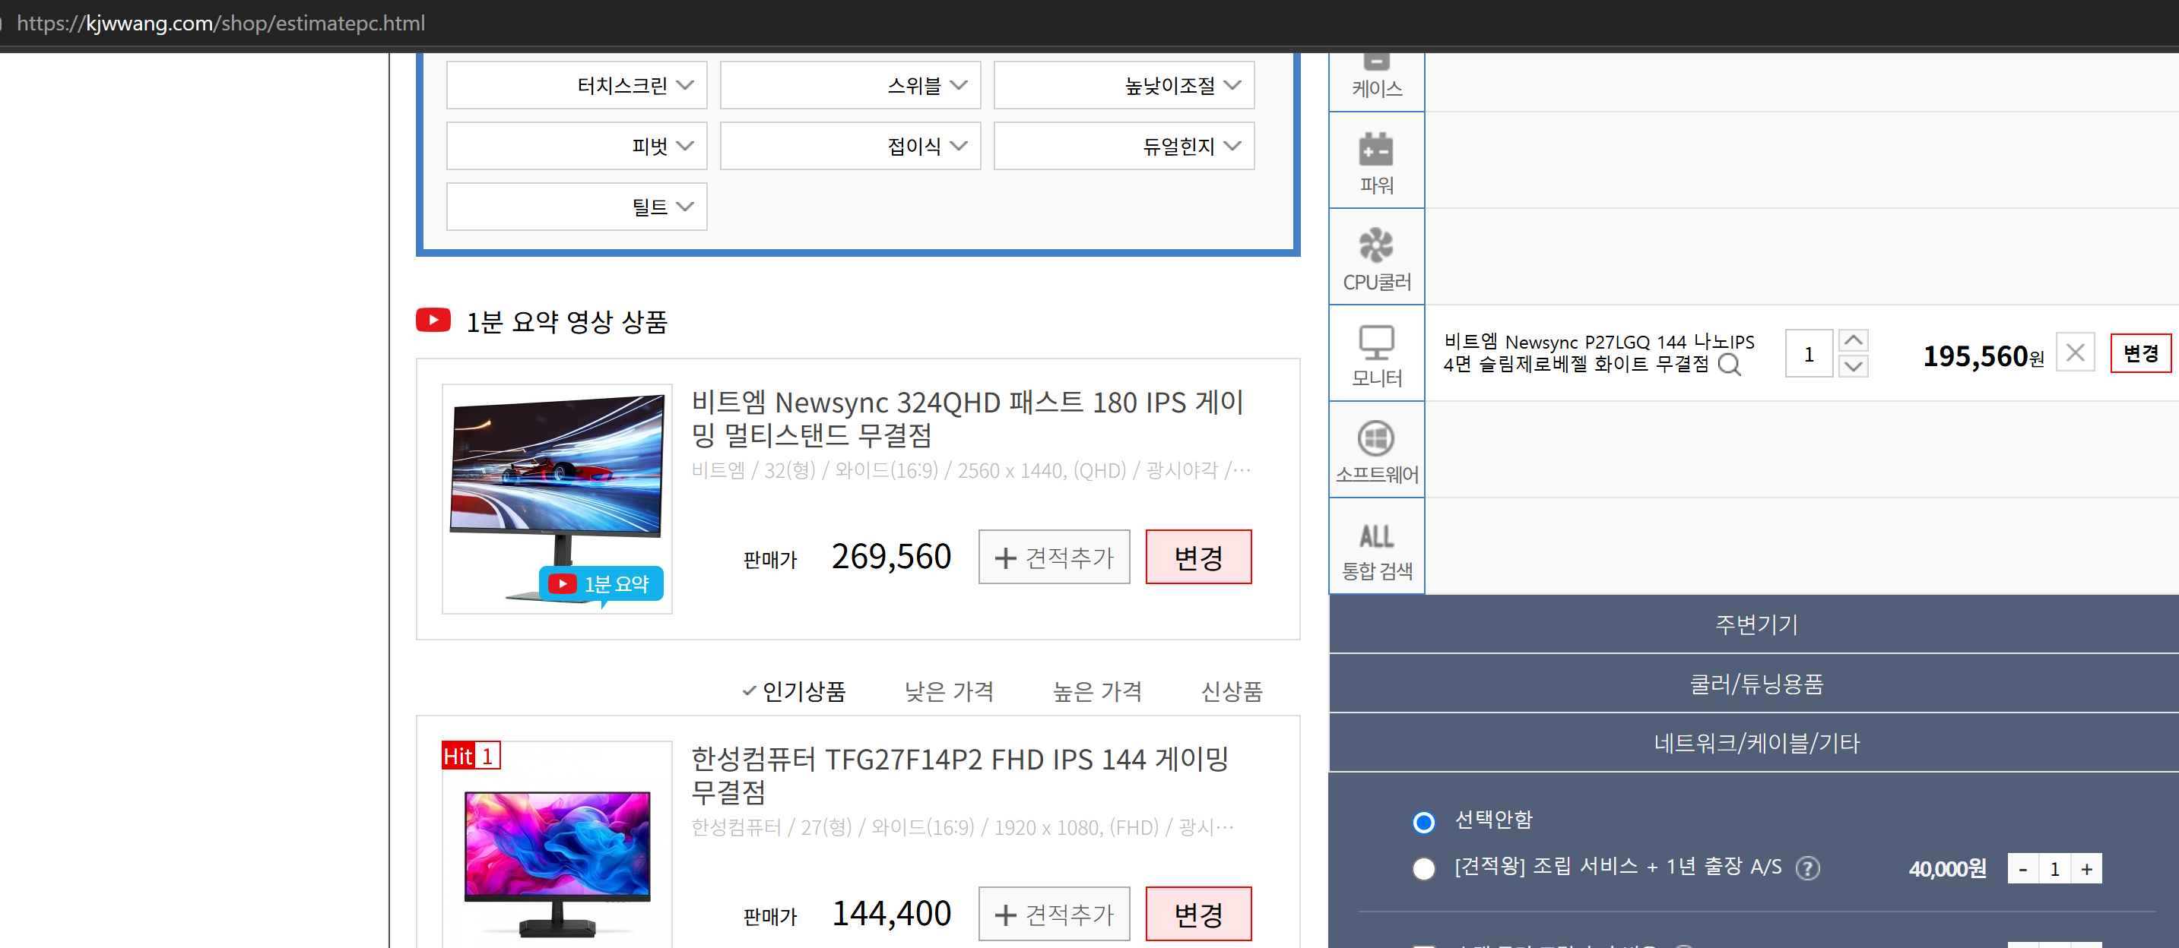The height and width of the screenshot is (948, 2179).
Task: Add the Newsync 324QHD monitor with 견적추가
Action: [x=1054, y=557]
